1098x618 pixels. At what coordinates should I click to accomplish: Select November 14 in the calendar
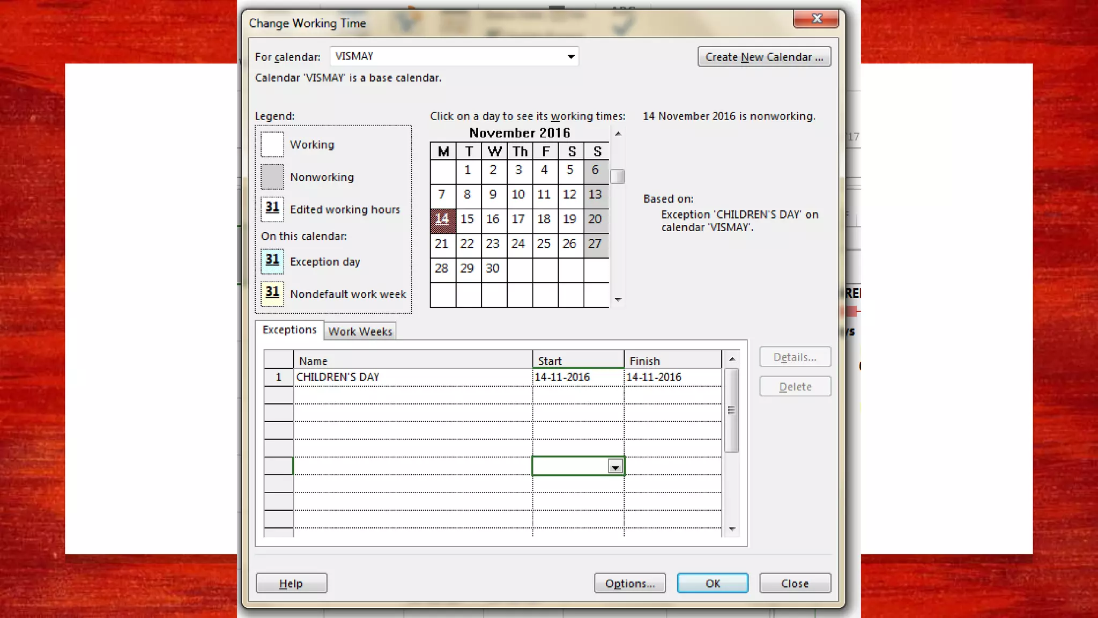click(x=442, y=219)
